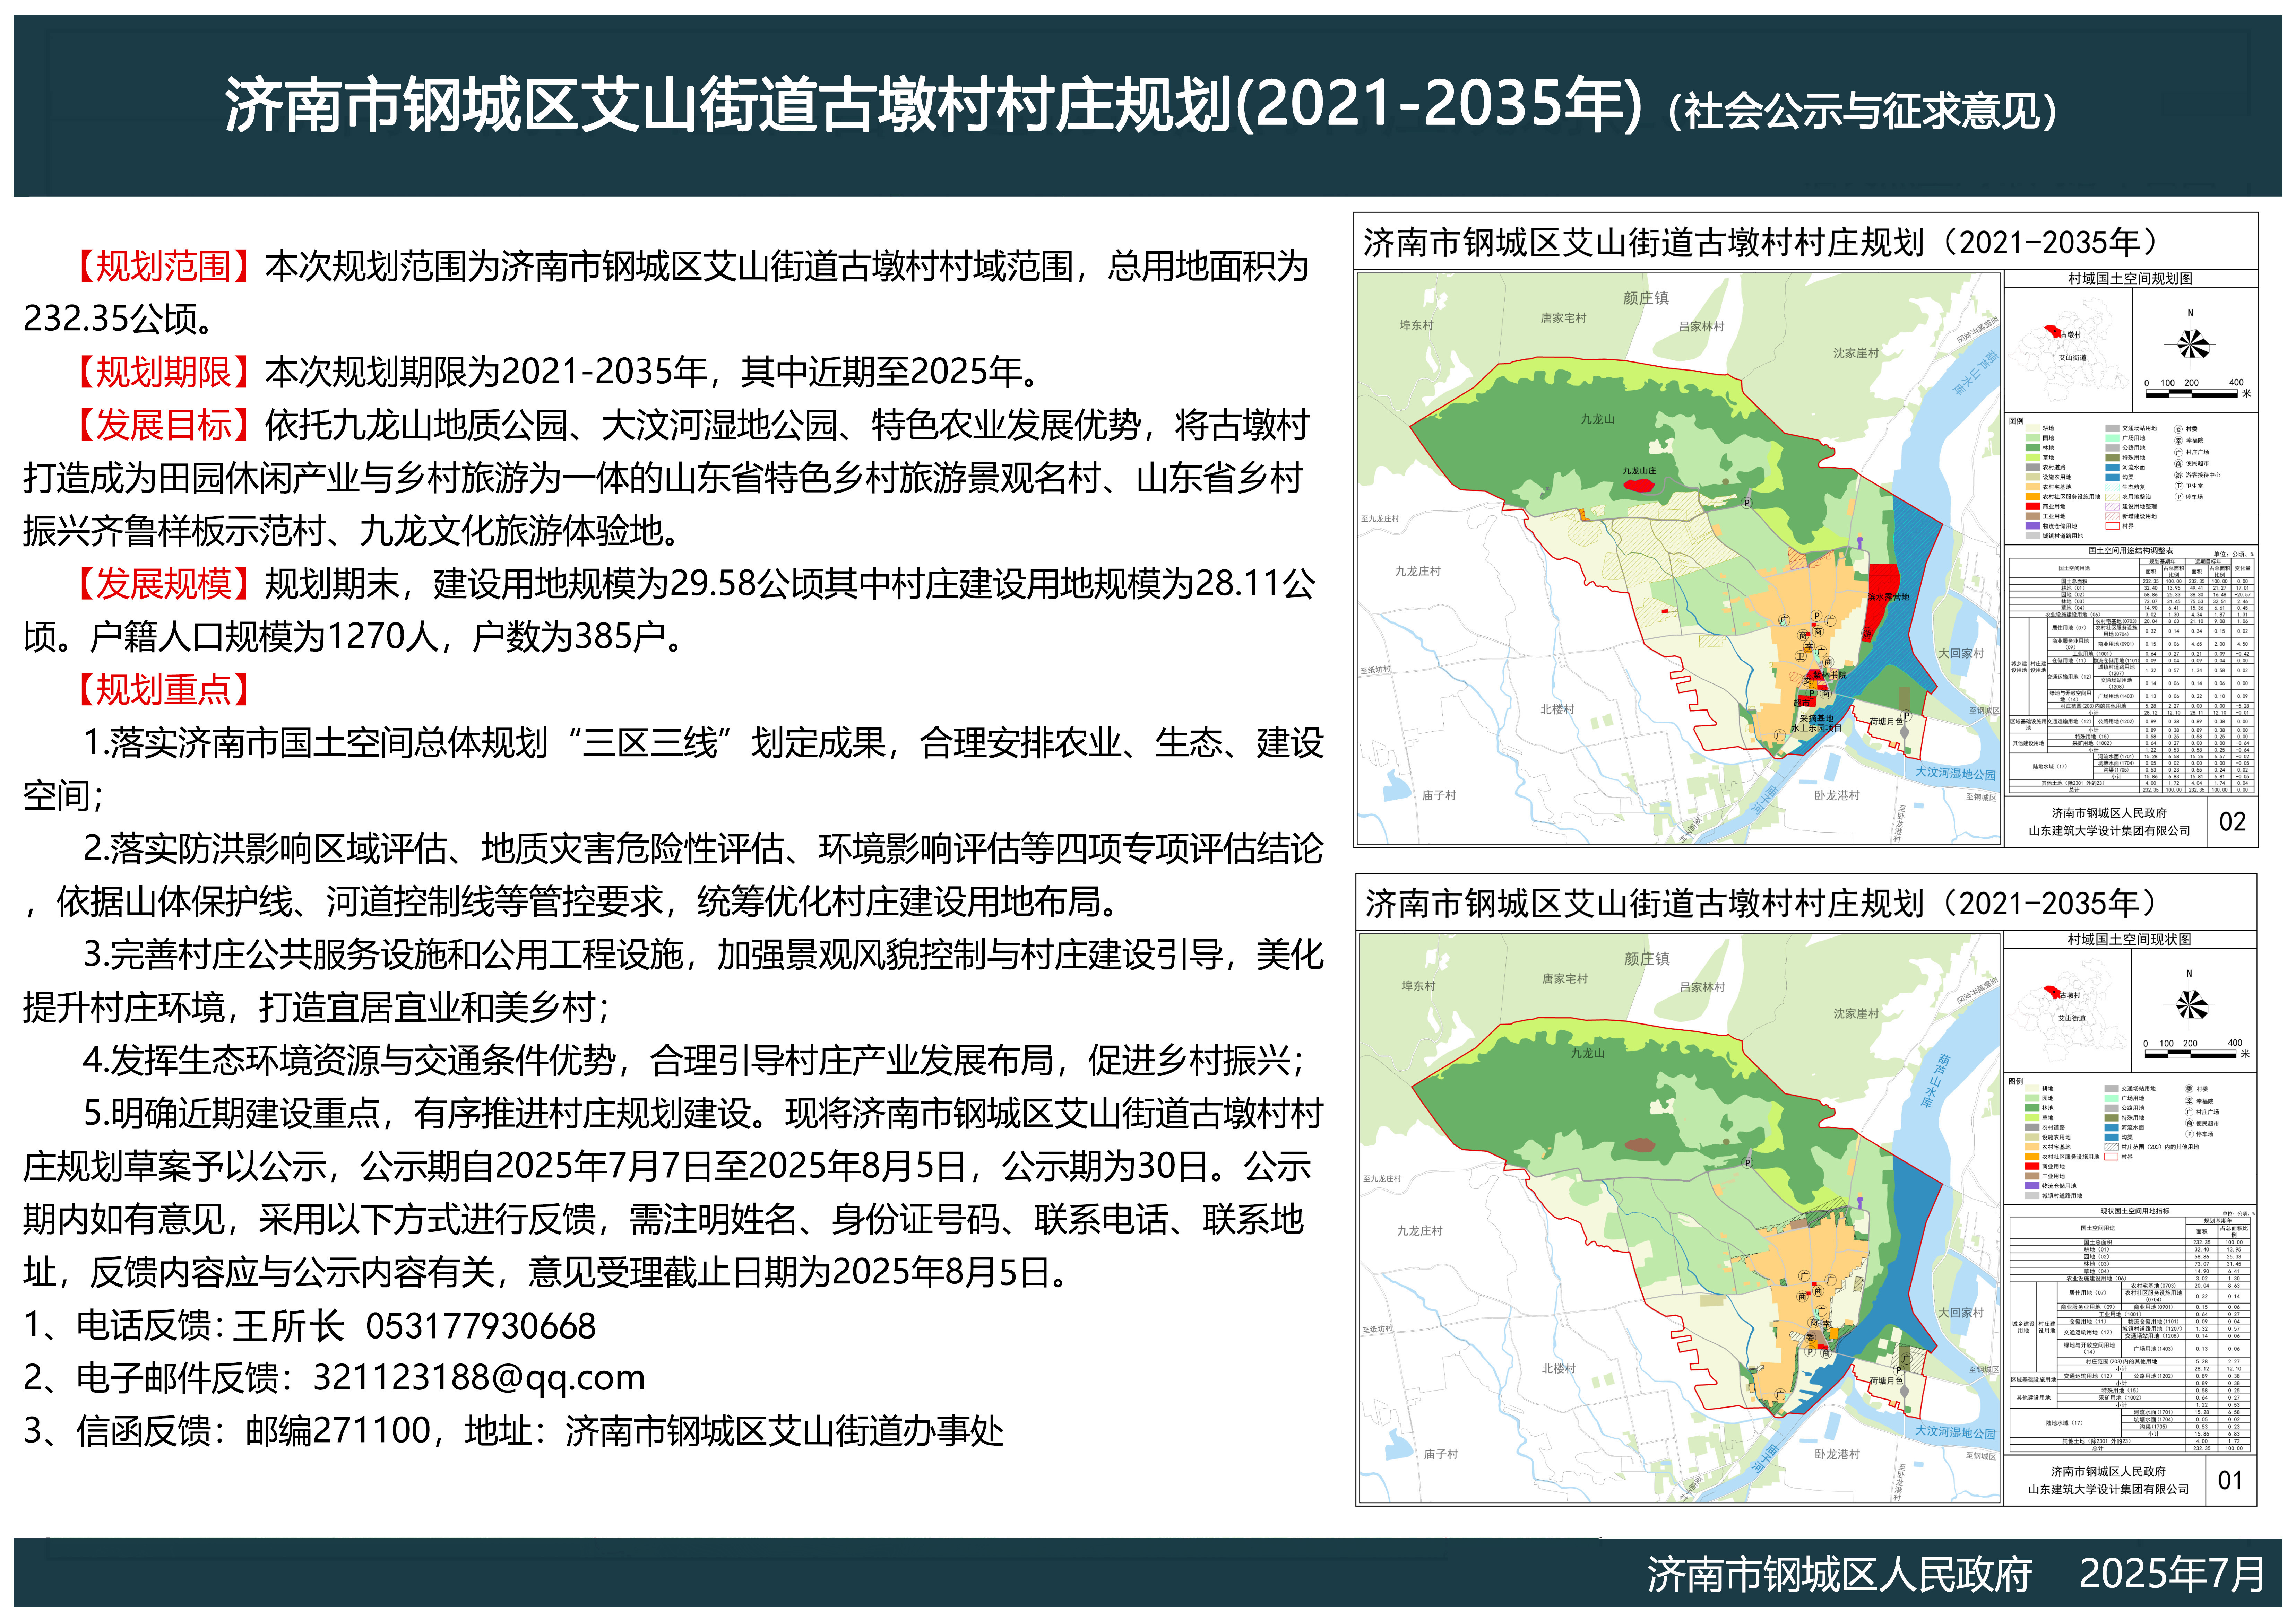Click 物流仓储用地 purple swatch in 规划图 legend

(x=2033, y=526)
